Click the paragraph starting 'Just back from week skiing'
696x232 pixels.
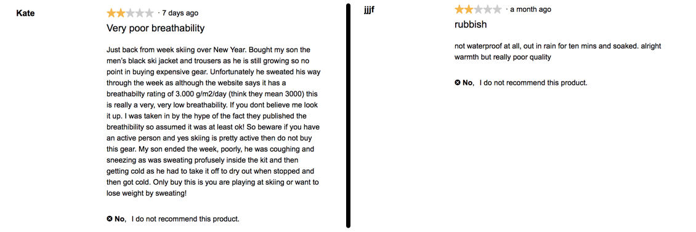click(214, 121)
